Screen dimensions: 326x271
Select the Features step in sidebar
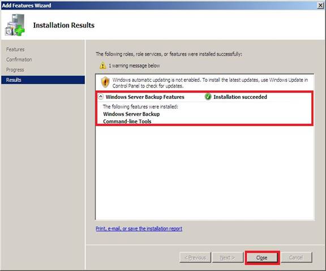point(15,50)
